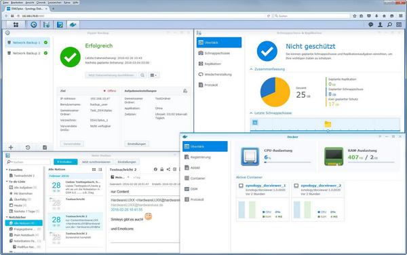
Task: Click the folder marker on snapshot timeline
Action: (x=328, y=124)
